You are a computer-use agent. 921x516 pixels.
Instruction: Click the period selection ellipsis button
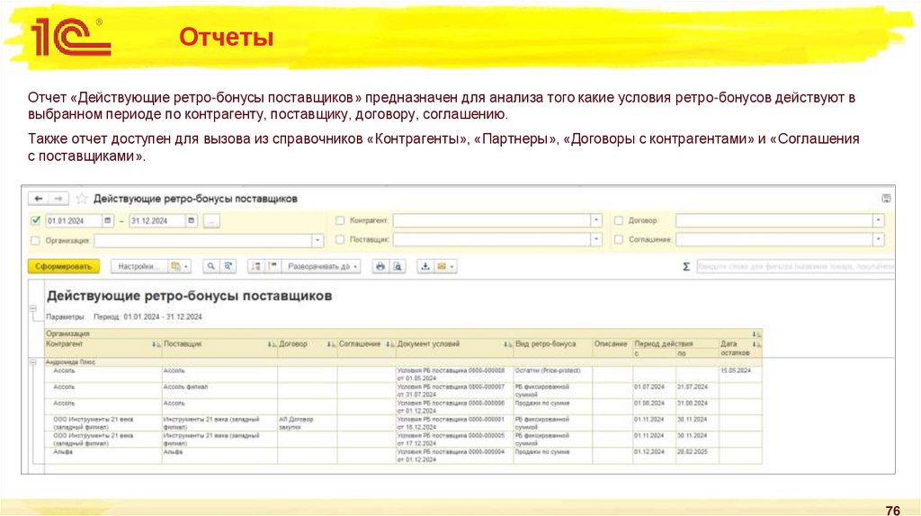point(210,220)
